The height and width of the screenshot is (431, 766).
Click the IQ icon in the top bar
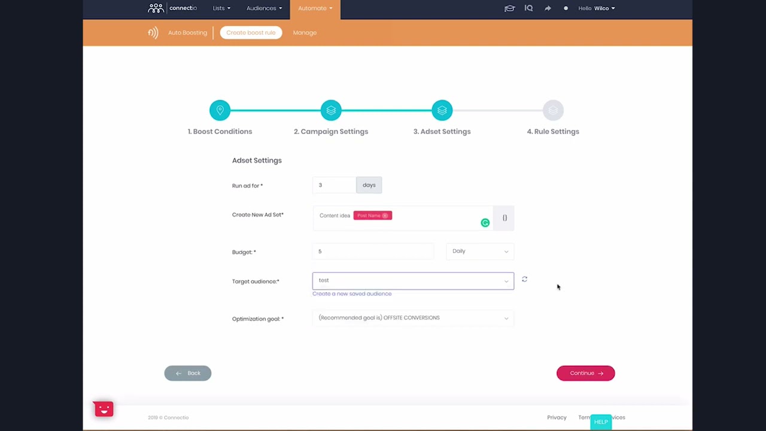[x=528, y=8]
